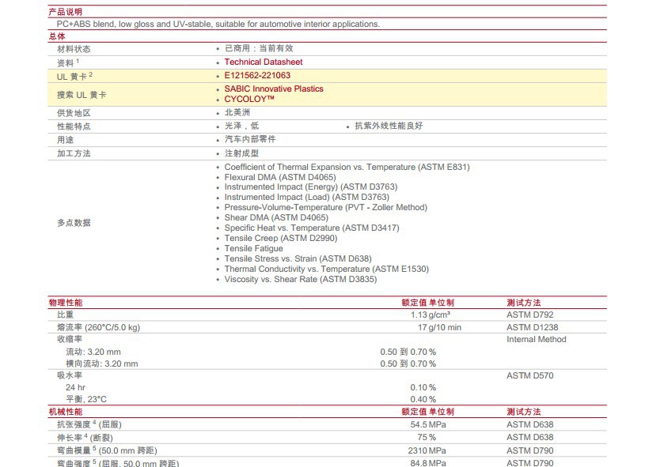The height and width of the screenshot is (467, 645).
Task: Click Tensile Stress vs. Strain entry
Action: (298, 258)
